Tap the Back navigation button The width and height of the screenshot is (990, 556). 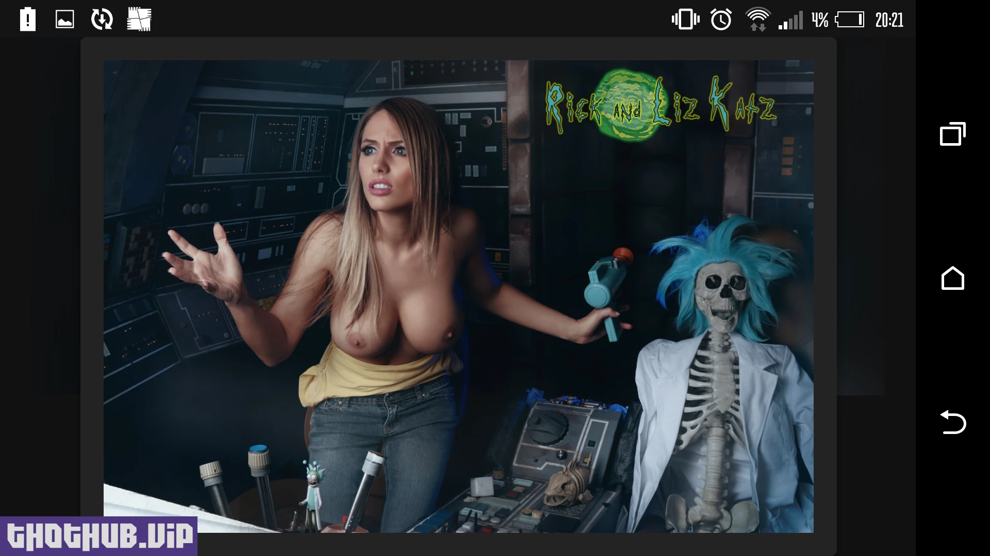952,422
